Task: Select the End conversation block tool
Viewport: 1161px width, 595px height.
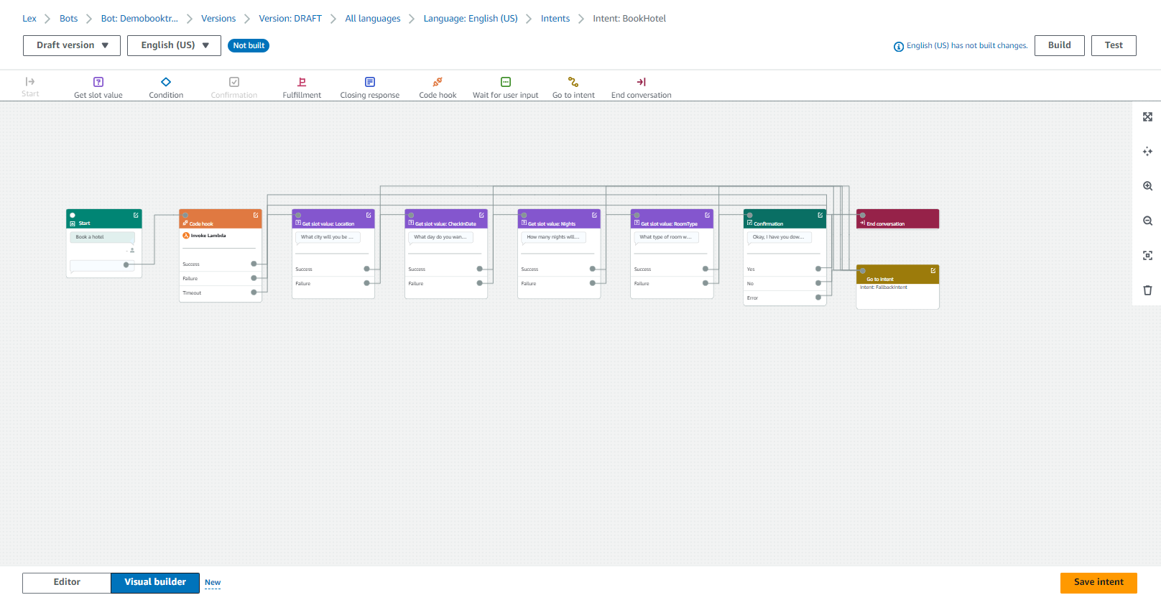Action: click(x=641, y=88)
